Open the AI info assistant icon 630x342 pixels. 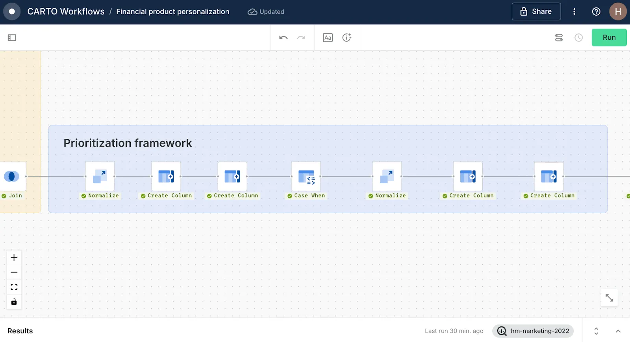(x=346, y=38)
